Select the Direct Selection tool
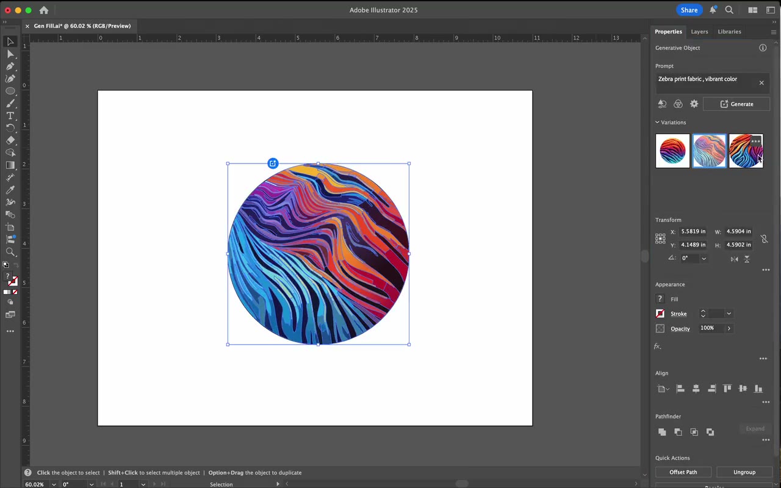781x488 pixels. click(x=10, y=54)
